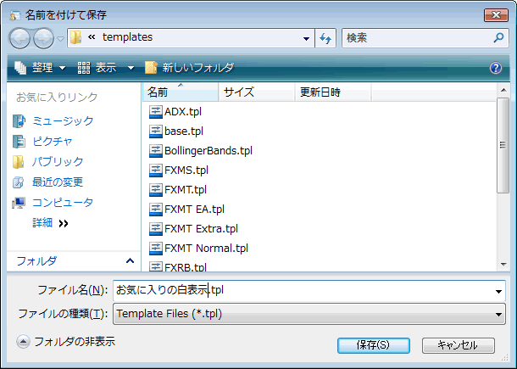Click scroll up arrow of file list
The image size is (517, 369).
coord(503,90)
